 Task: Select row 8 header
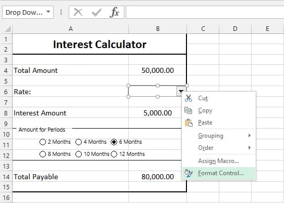click(x=6, y=113)
